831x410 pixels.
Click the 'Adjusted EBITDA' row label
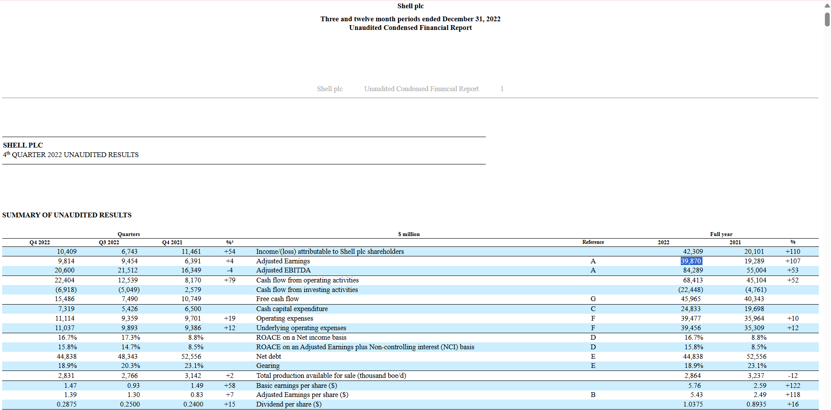point(283,270)
